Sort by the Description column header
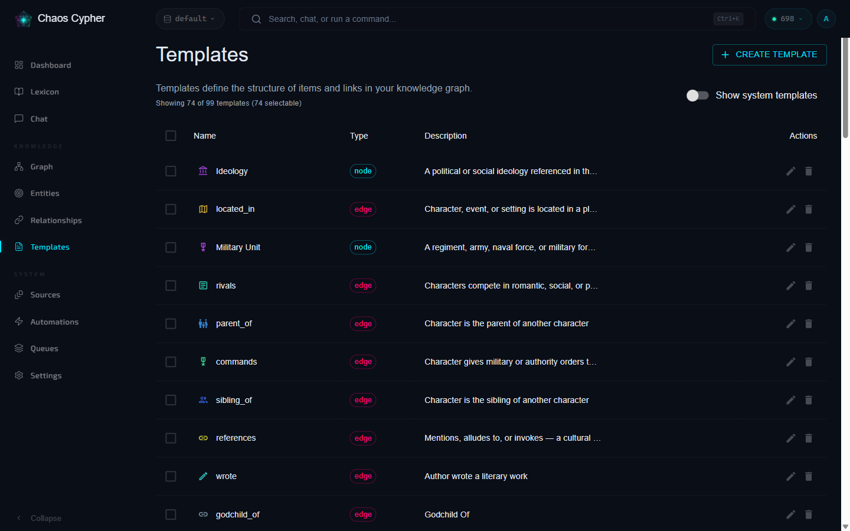 pyautogui.click(x=446, y=136)
